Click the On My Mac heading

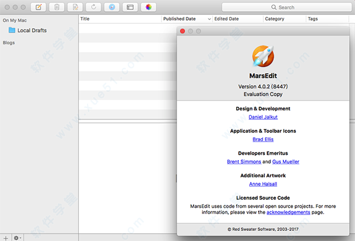(15, 20)
